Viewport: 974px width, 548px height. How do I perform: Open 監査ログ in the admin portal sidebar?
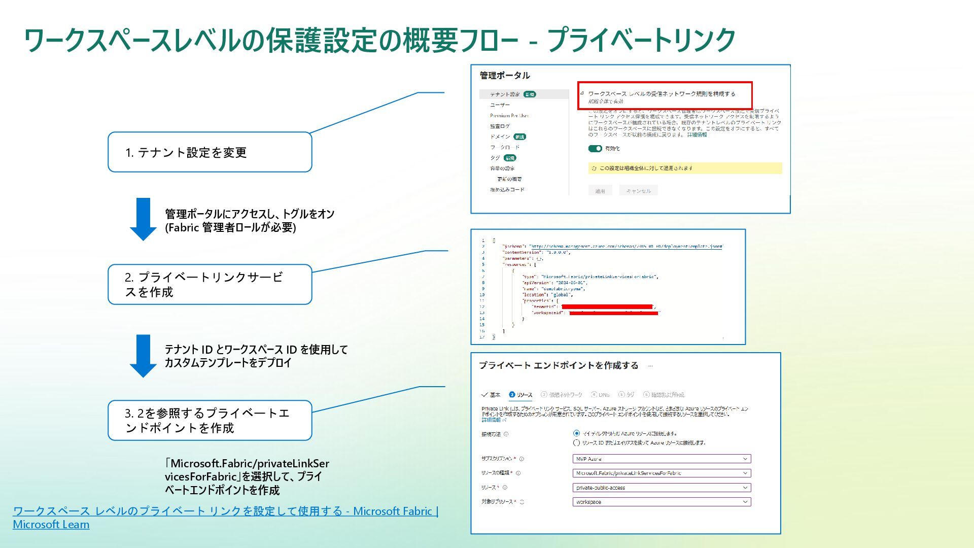(x=500, y=126)
